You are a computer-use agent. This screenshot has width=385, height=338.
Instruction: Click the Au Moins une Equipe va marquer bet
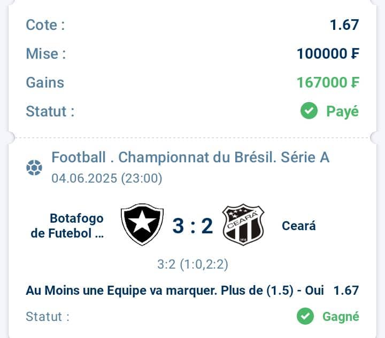click(175, 290)
